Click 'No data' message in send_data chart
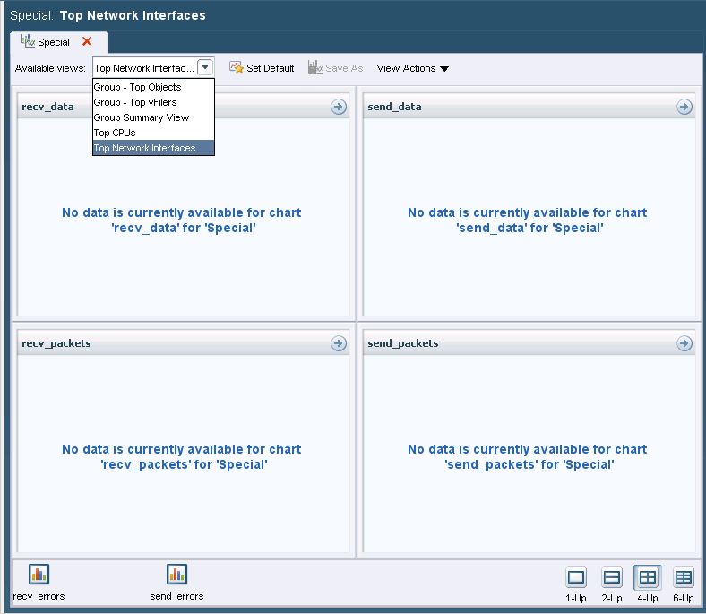Screen dimensions: 706x614 pos(527,221)
